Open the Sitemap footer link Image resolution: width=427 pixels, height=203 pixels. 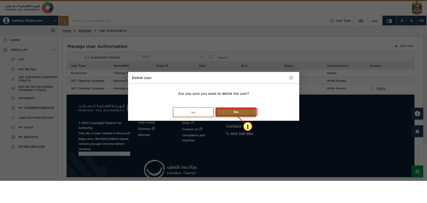point(144,135)
